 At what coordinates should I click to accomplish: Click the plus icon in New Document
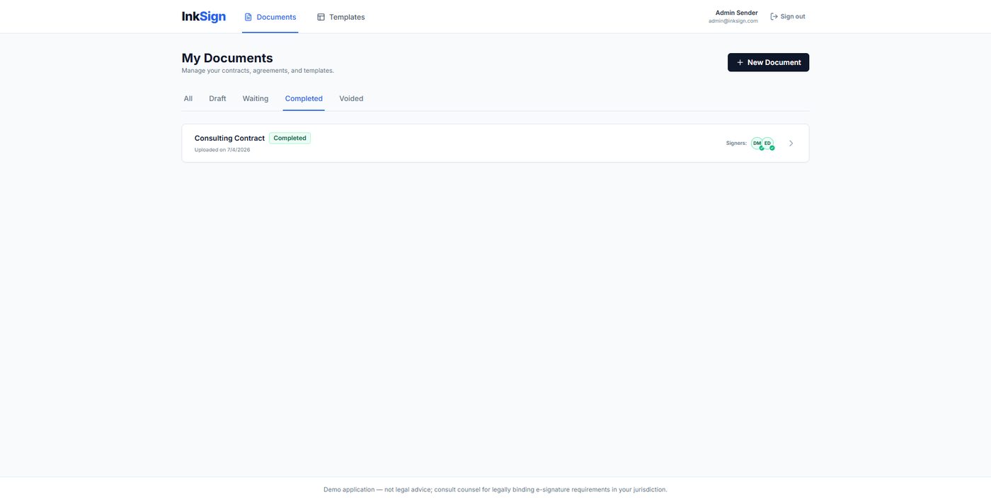pyautogui.click(x=740, y=62)
